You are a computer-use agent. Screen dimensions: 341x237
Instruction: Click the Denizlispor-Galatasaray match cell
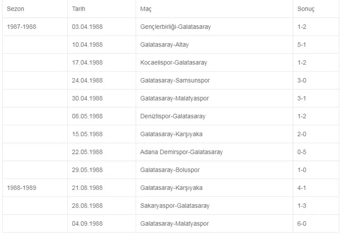pyautogui.click(x=173, y=116)
